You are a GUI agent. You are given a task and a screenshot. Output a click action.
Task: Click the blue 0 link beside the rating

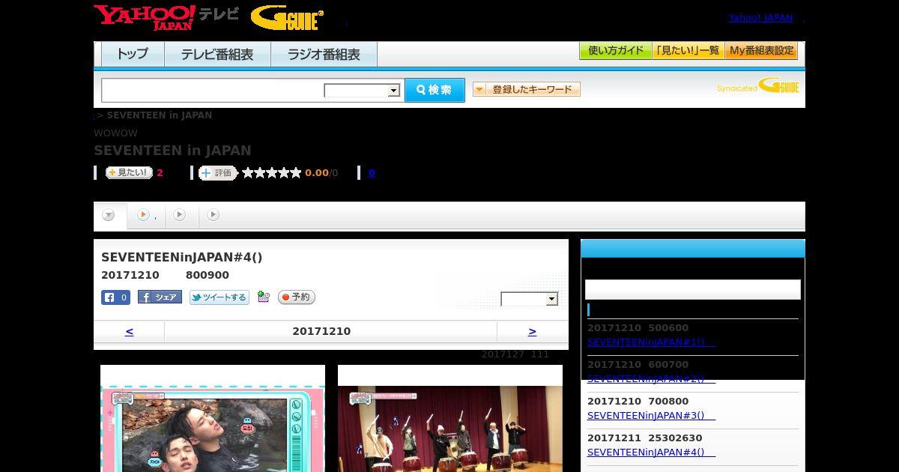point(372,173)
